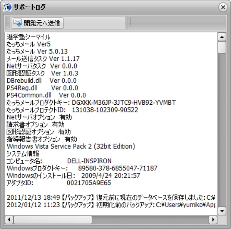Image resolution: width=231 pixels, height=229 pixels.
Task: Click the second toolbar grip handle
Action: (131, 22)
